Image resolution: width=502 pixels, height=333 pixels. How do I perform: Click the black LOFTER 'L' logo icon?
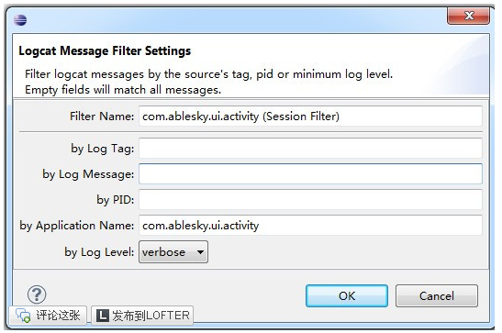tap(103, 316)
